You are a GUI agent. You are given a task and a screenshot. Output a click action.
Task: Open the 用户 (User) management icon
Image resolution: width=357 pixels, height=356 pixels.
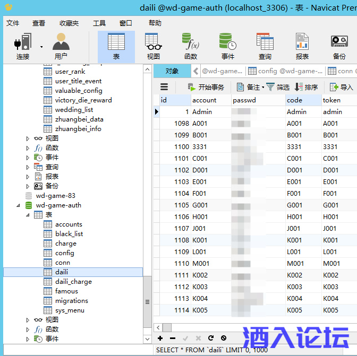point(61,46)
